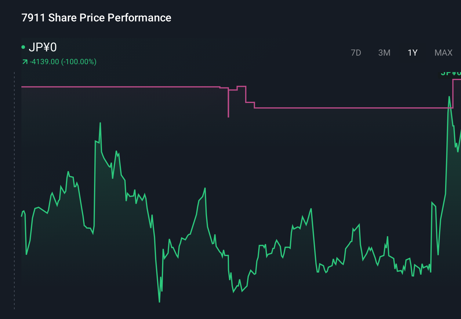Click the green upward arrow change icon
The height and width of the screenshot is (319, 461).
pos(25,61)
